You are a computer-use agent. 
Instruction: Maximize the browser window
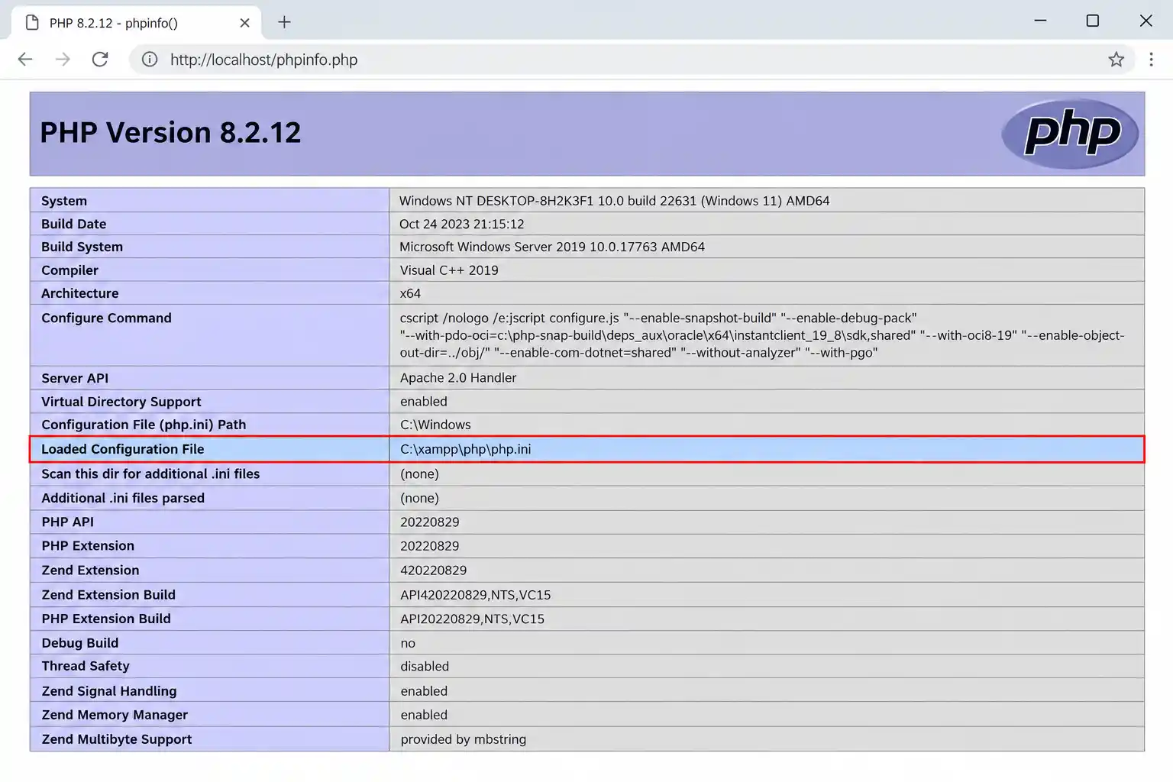pos(1093,21)
